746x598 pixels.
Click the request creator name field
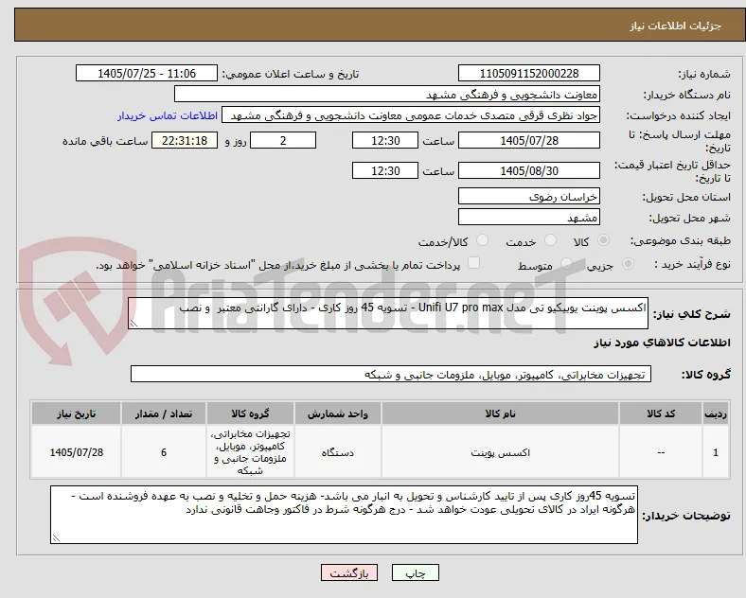click(411, 115)
